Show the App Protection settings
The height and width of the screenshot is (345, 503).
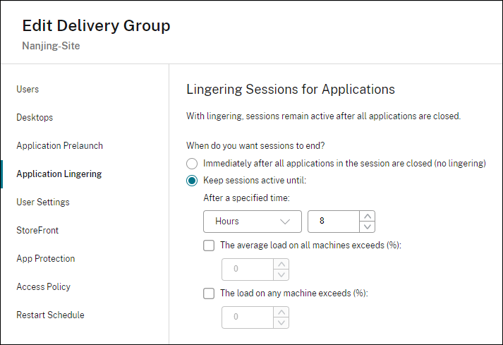point(45,259)
